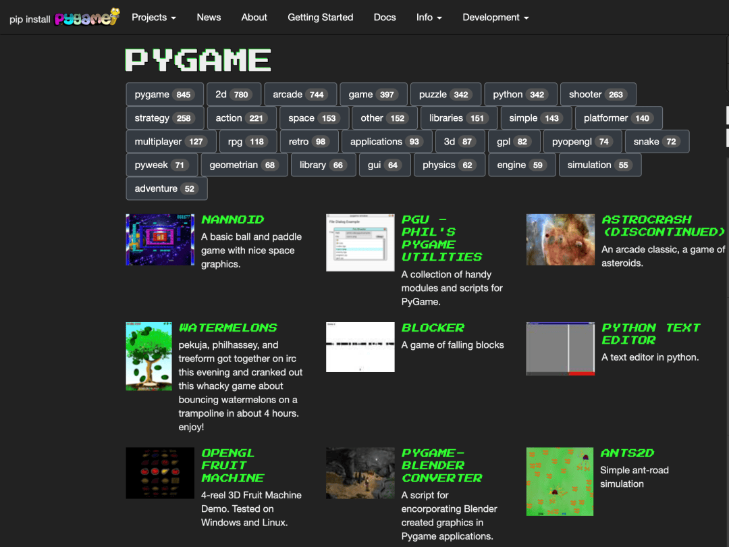This screenshot has height=547, width=729.
Task: Choose the pyweek 71 tag
Action: pos(162,165)
